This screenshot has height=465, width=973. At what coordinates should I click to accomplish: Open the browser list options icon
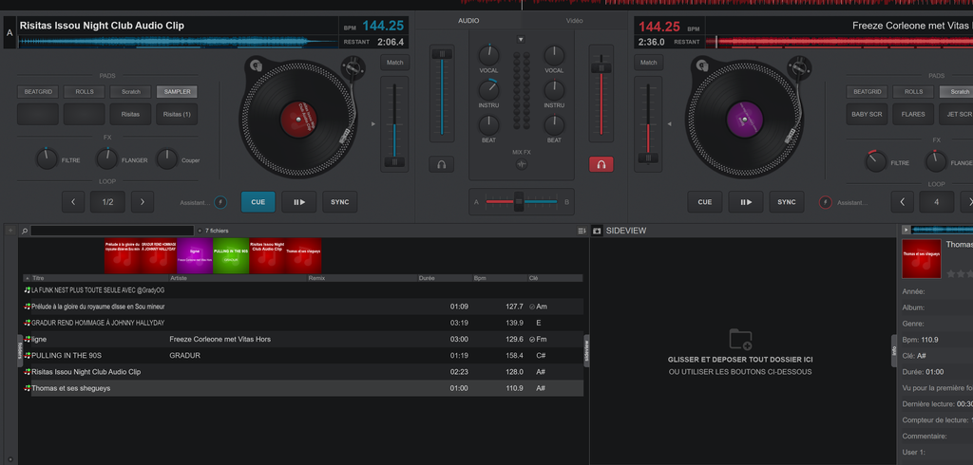[x=582, y=231]
